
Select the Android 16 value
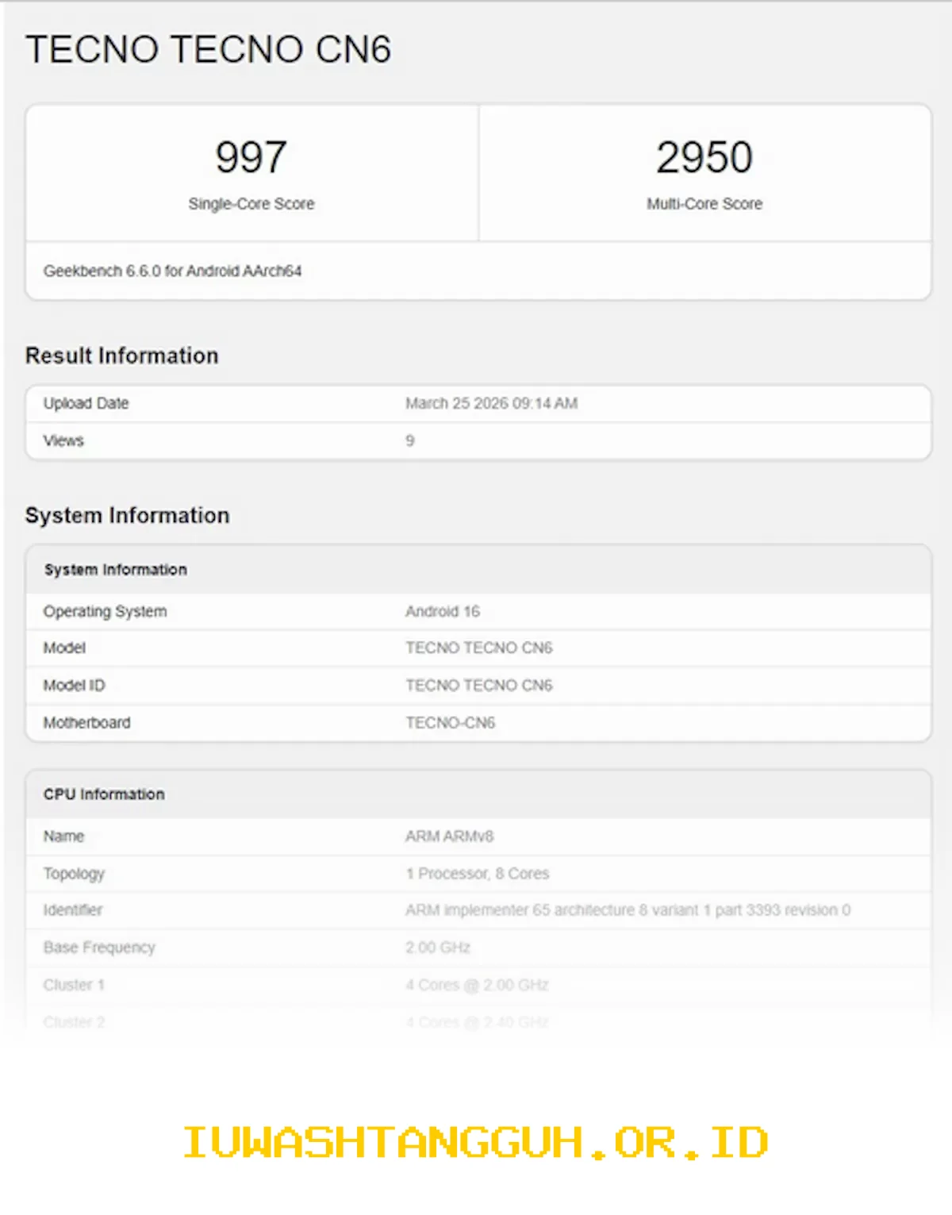(443, 611)
